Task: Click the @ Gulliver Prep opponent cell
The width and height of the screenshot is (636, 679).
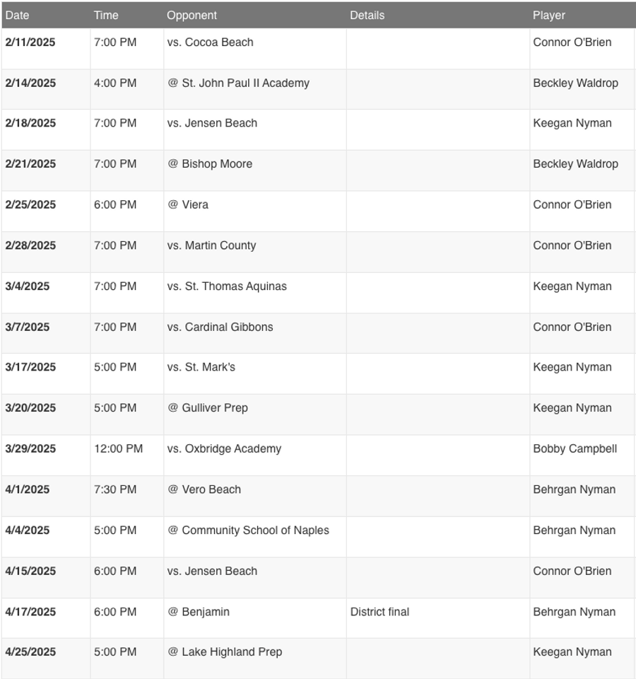Action: pos(208,408)
